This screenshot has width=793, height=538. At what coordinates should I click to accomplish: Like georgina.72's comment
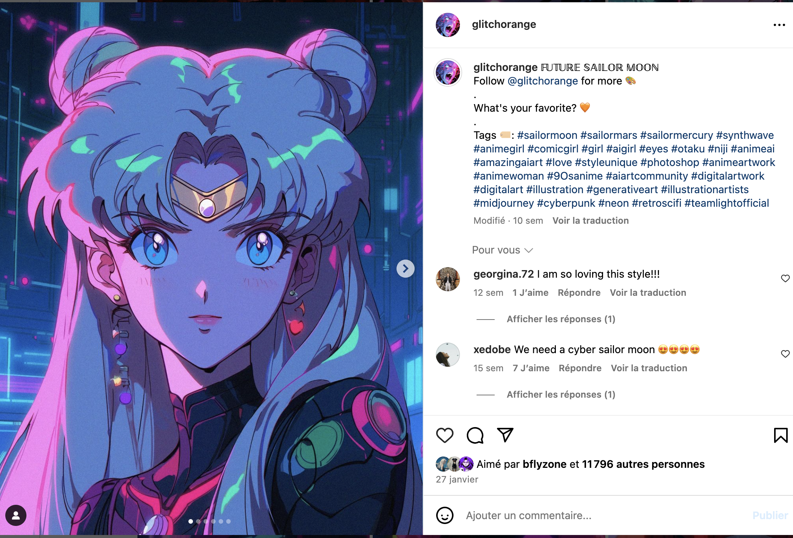(x=785, y=278)
